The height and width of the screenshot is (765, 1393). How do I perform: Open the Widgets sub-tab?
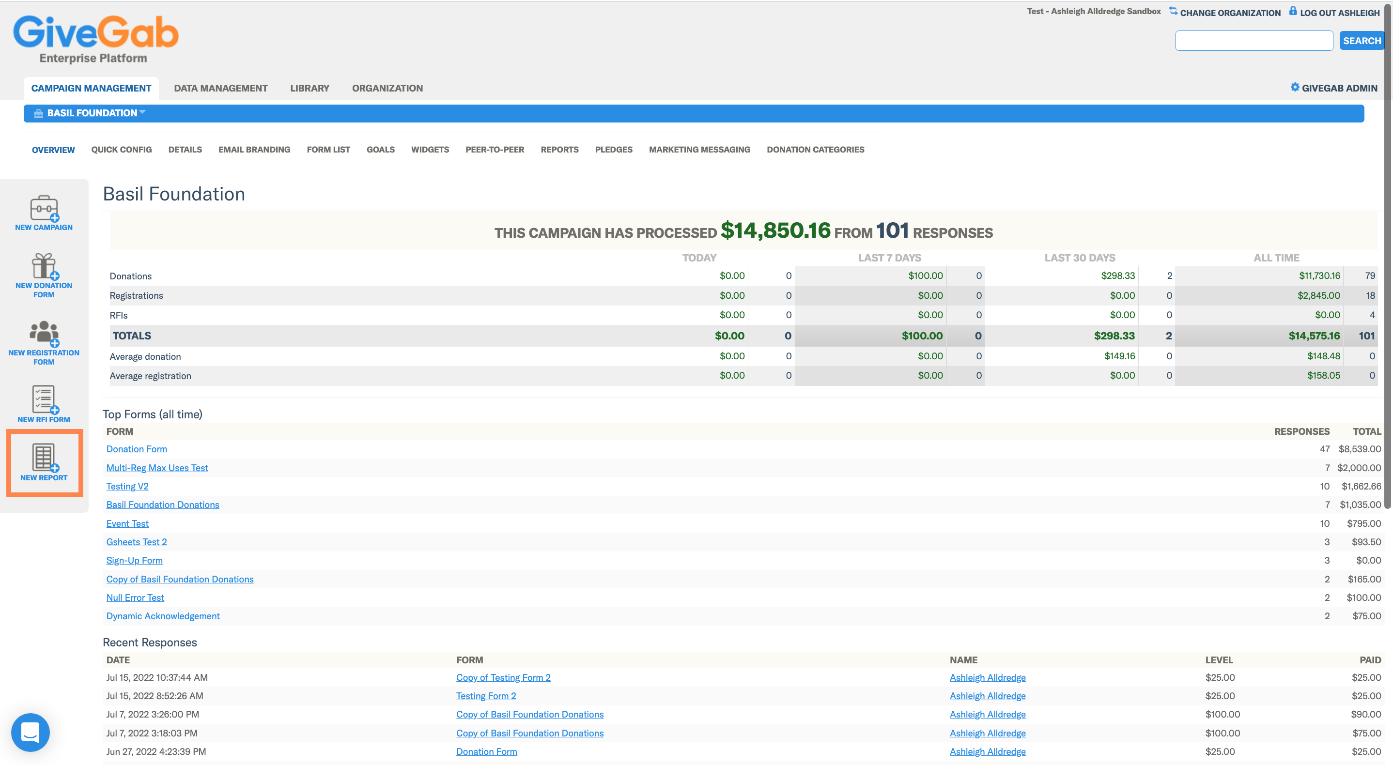click(x=431, y=149)
